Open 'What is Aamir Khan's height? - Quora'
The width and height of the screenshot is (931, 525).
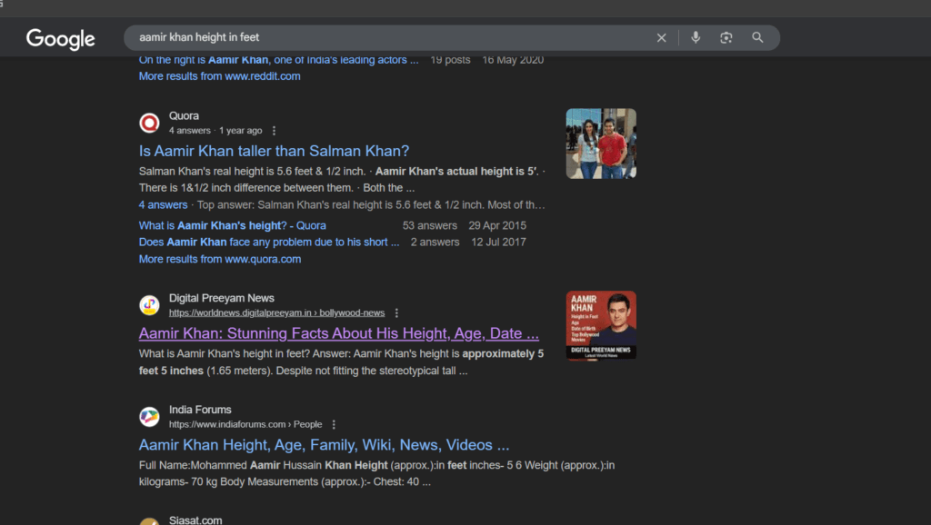click(x=232, y=225)
